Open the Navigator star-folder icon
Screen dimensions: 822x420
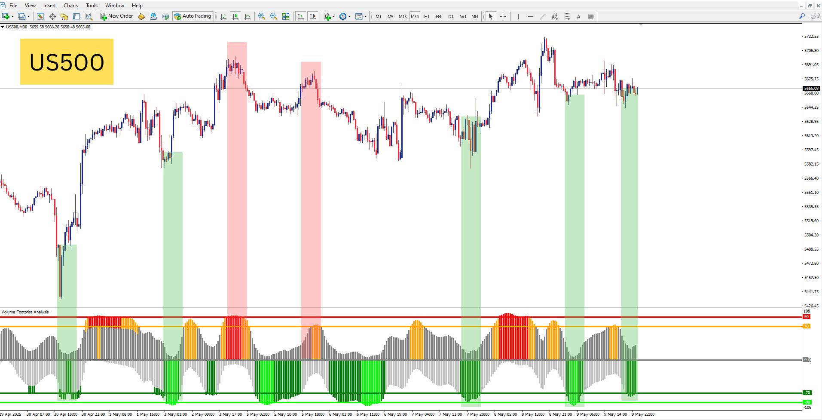coord(64,16)
